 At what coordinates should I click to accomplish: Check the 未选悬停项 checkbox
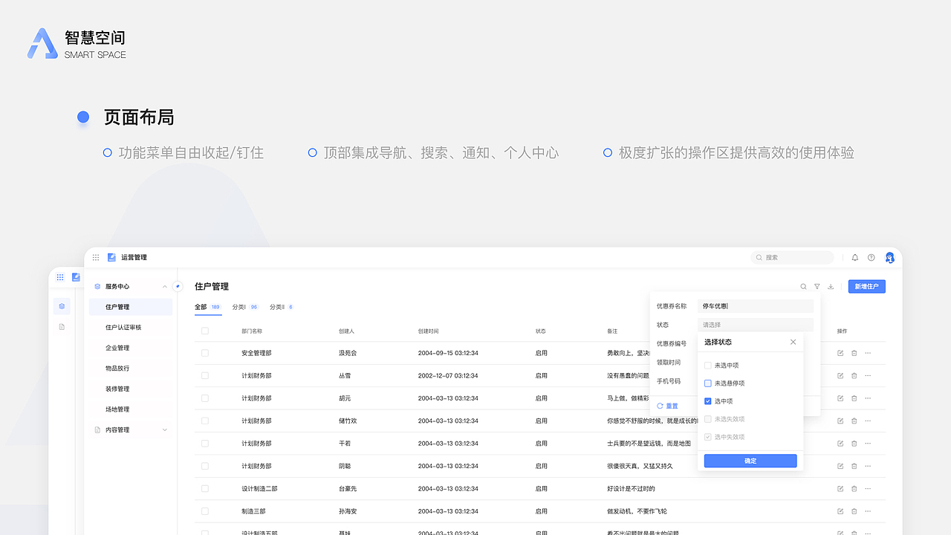click(707, 383)
